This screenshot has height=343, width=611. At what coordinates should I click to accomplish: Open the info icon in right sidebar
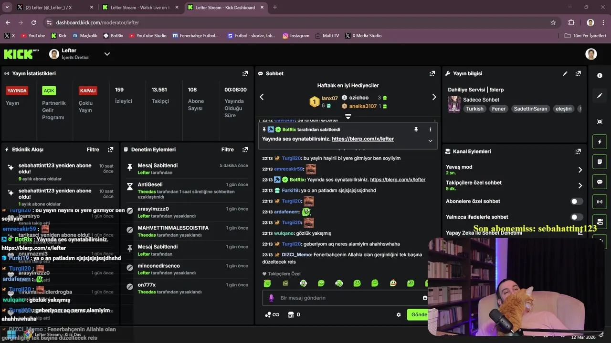[x=600, y=75]
